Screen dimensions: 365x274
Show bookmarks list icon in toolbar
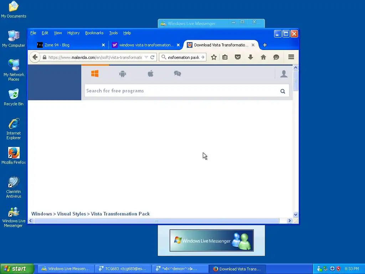click(225, 57)
